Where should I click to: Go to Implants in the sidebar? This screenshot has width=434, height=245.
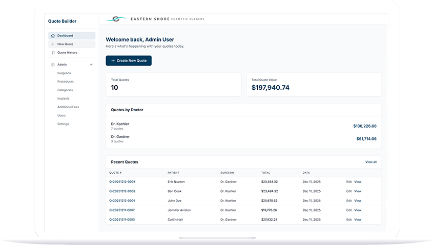tap(63, 98)
